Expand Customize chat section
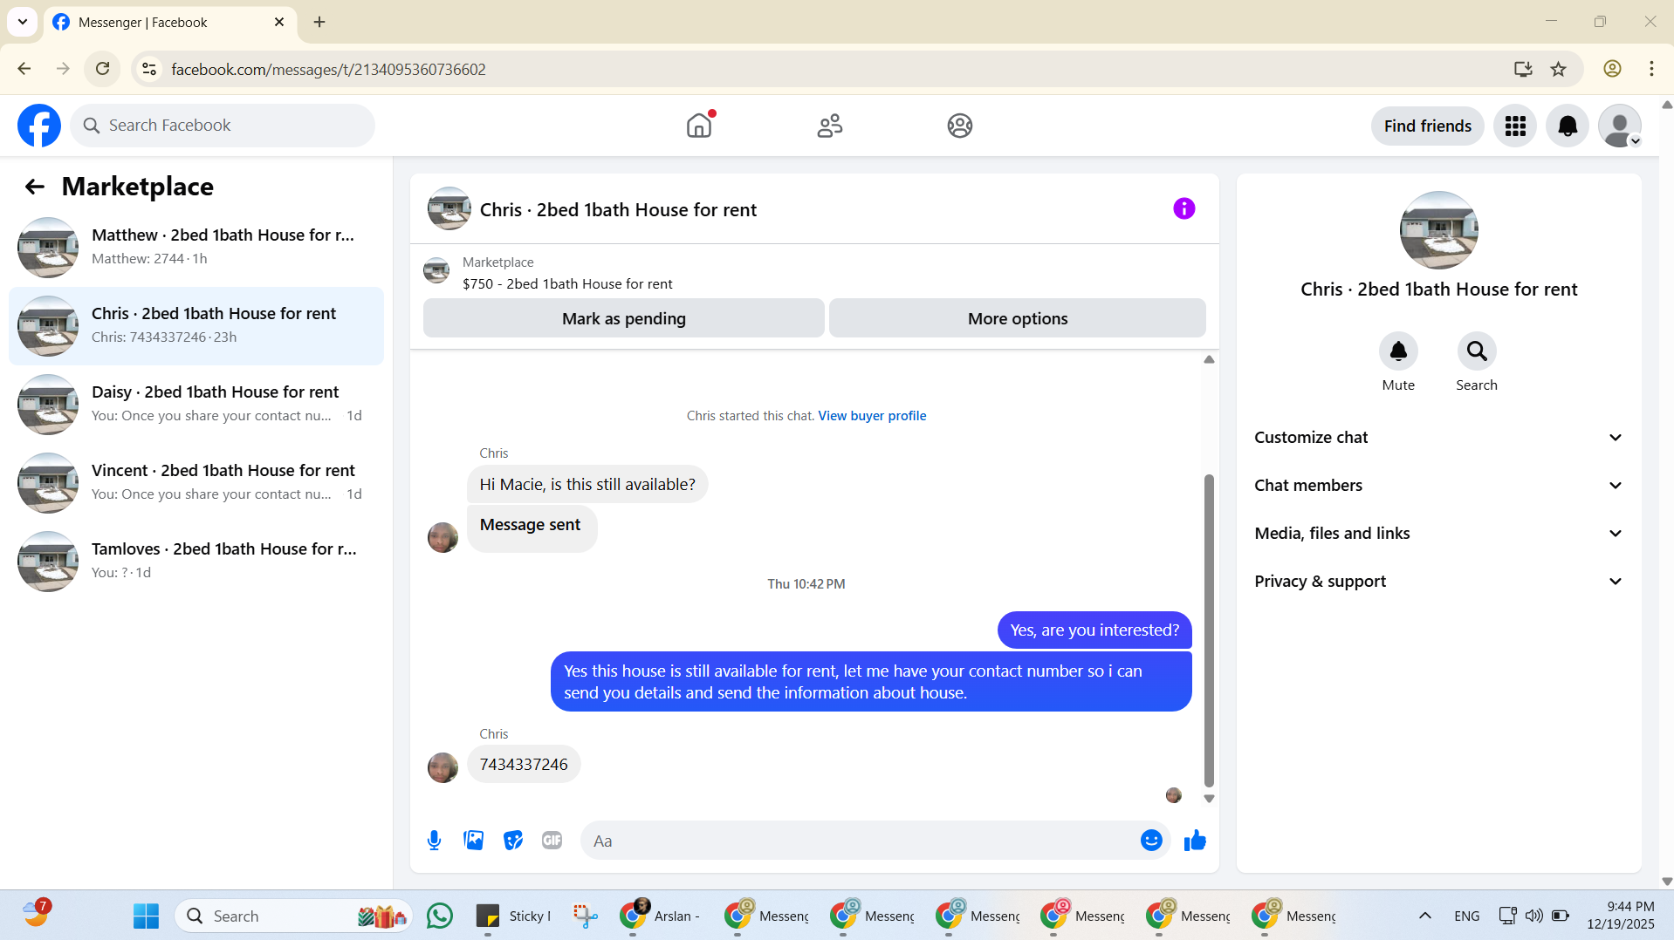Viewport: 1674px width, 940px height. (x=1438, y=438)
